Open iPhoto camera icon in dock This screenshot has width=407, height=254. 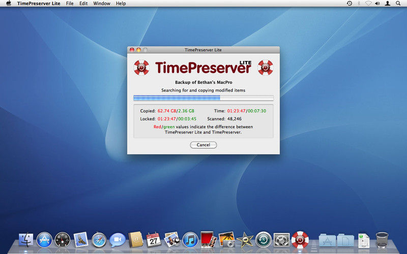coord(227,240)
